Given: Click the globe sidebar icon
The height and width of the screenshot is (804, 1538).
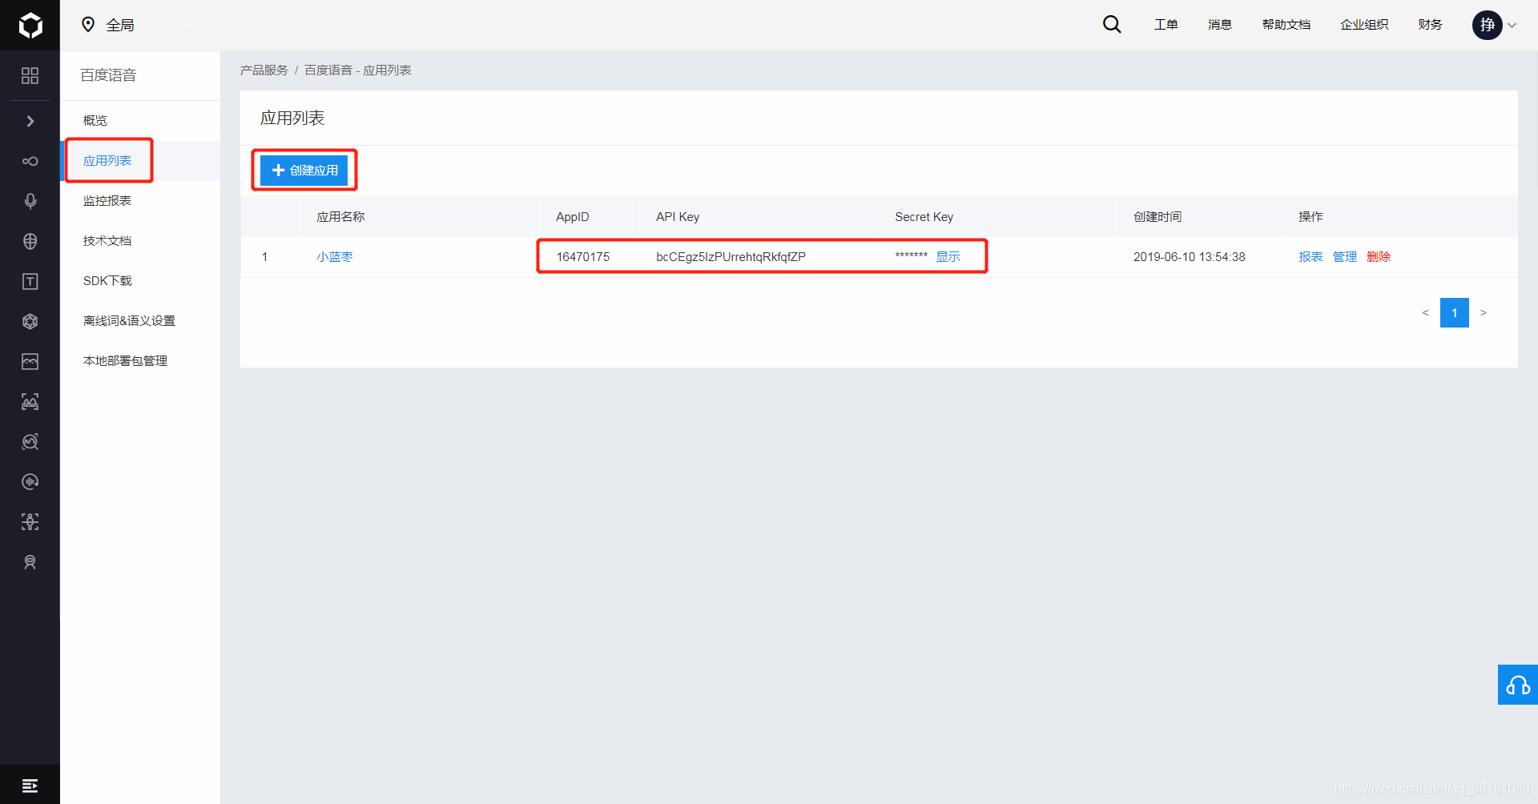Looking at the screenshot, I should 30,241.
